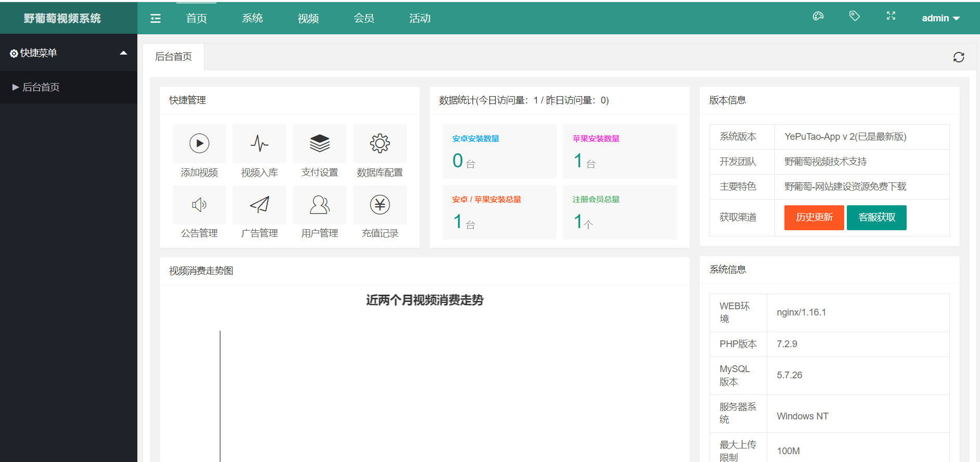Open 广告管理 paper plane icon shortcut

[260, 205]
